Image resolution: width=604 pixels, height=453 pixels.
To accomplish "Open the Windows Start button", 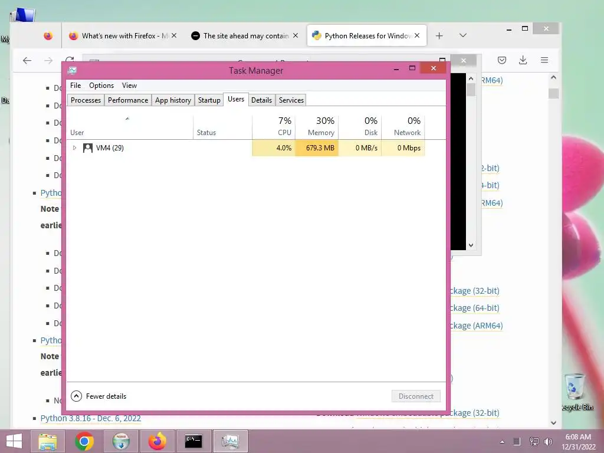I will tap(14, 441).
